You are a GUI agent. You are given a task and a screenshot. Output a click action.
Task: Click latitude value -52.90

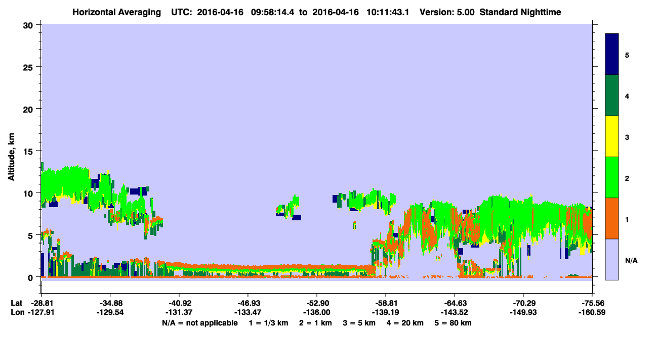click(317, 303)
